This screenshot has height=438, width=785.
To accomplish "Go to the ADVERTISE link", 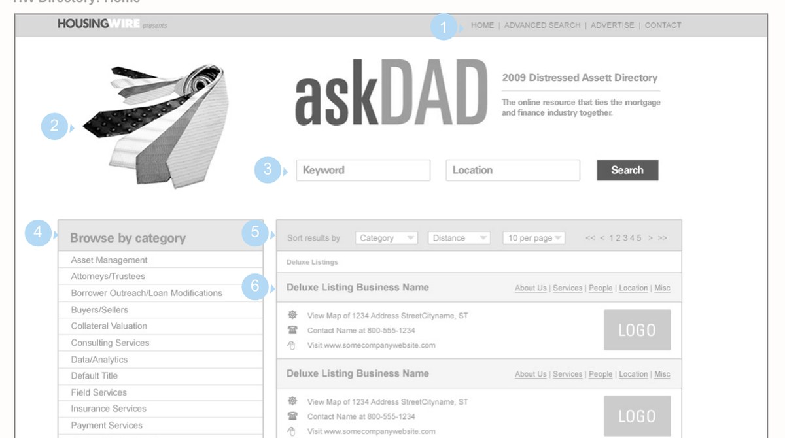I will (612, 25).
